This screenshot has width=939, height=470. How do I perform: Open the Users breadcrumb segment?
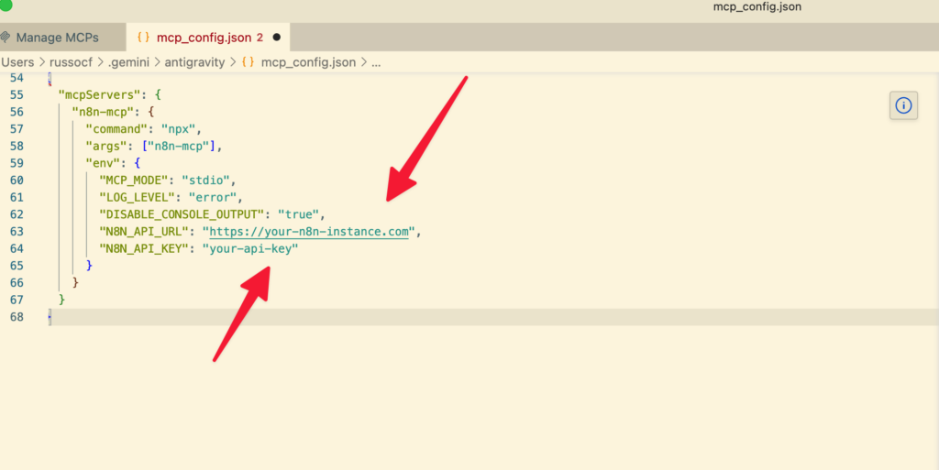click(x=17, y=62)
